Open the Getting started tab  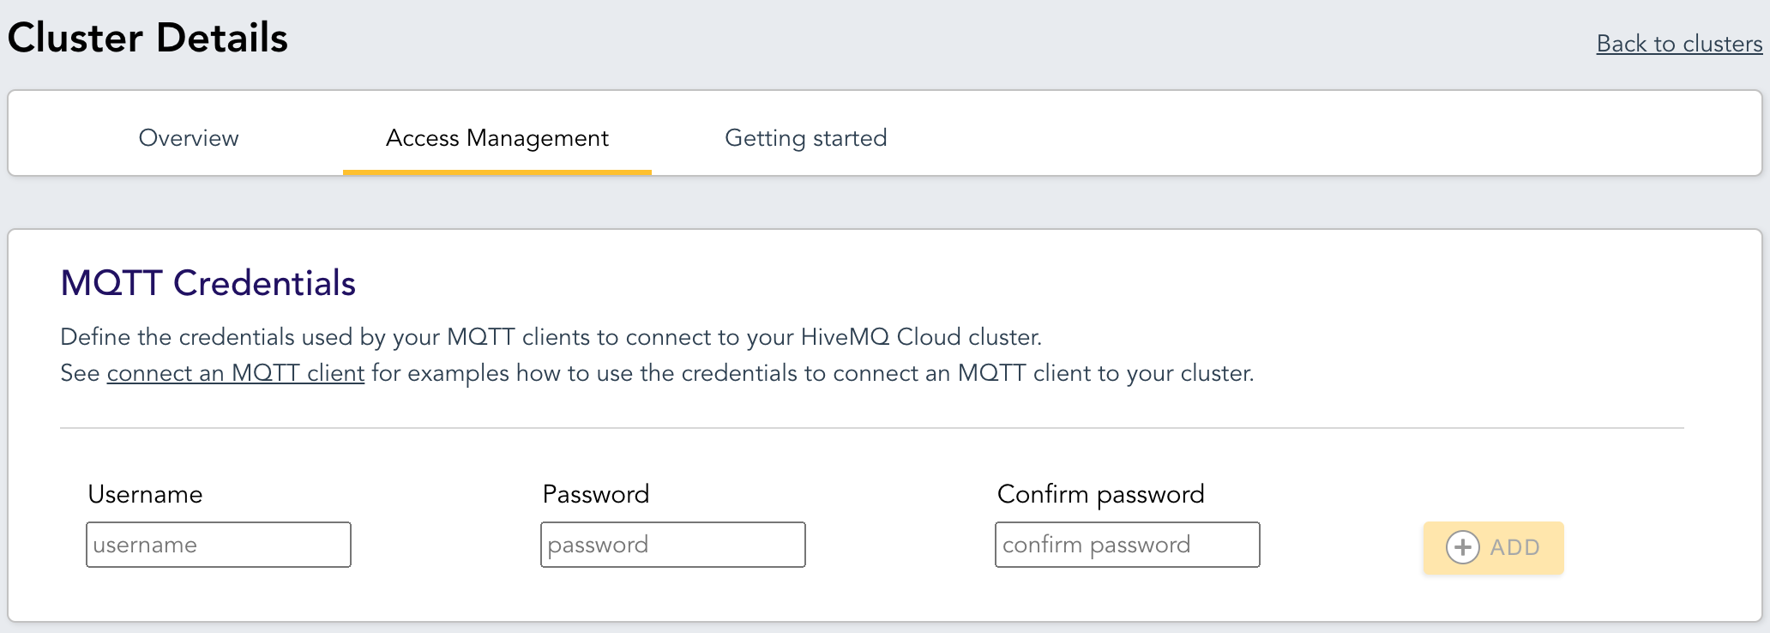(x=806, y=138)
